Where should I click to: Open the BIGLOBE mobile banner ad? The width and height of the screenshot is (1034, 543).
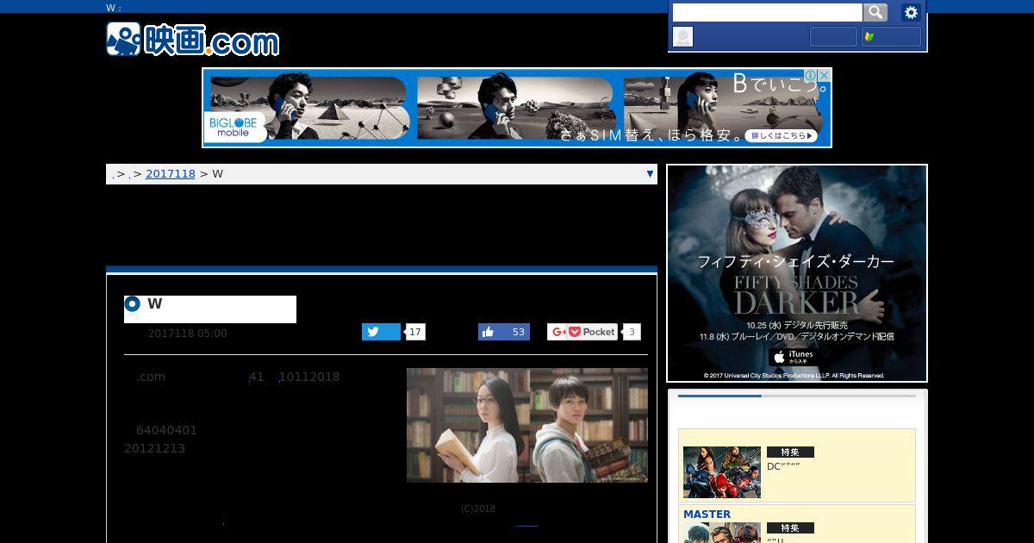click(x=517, y=108)
